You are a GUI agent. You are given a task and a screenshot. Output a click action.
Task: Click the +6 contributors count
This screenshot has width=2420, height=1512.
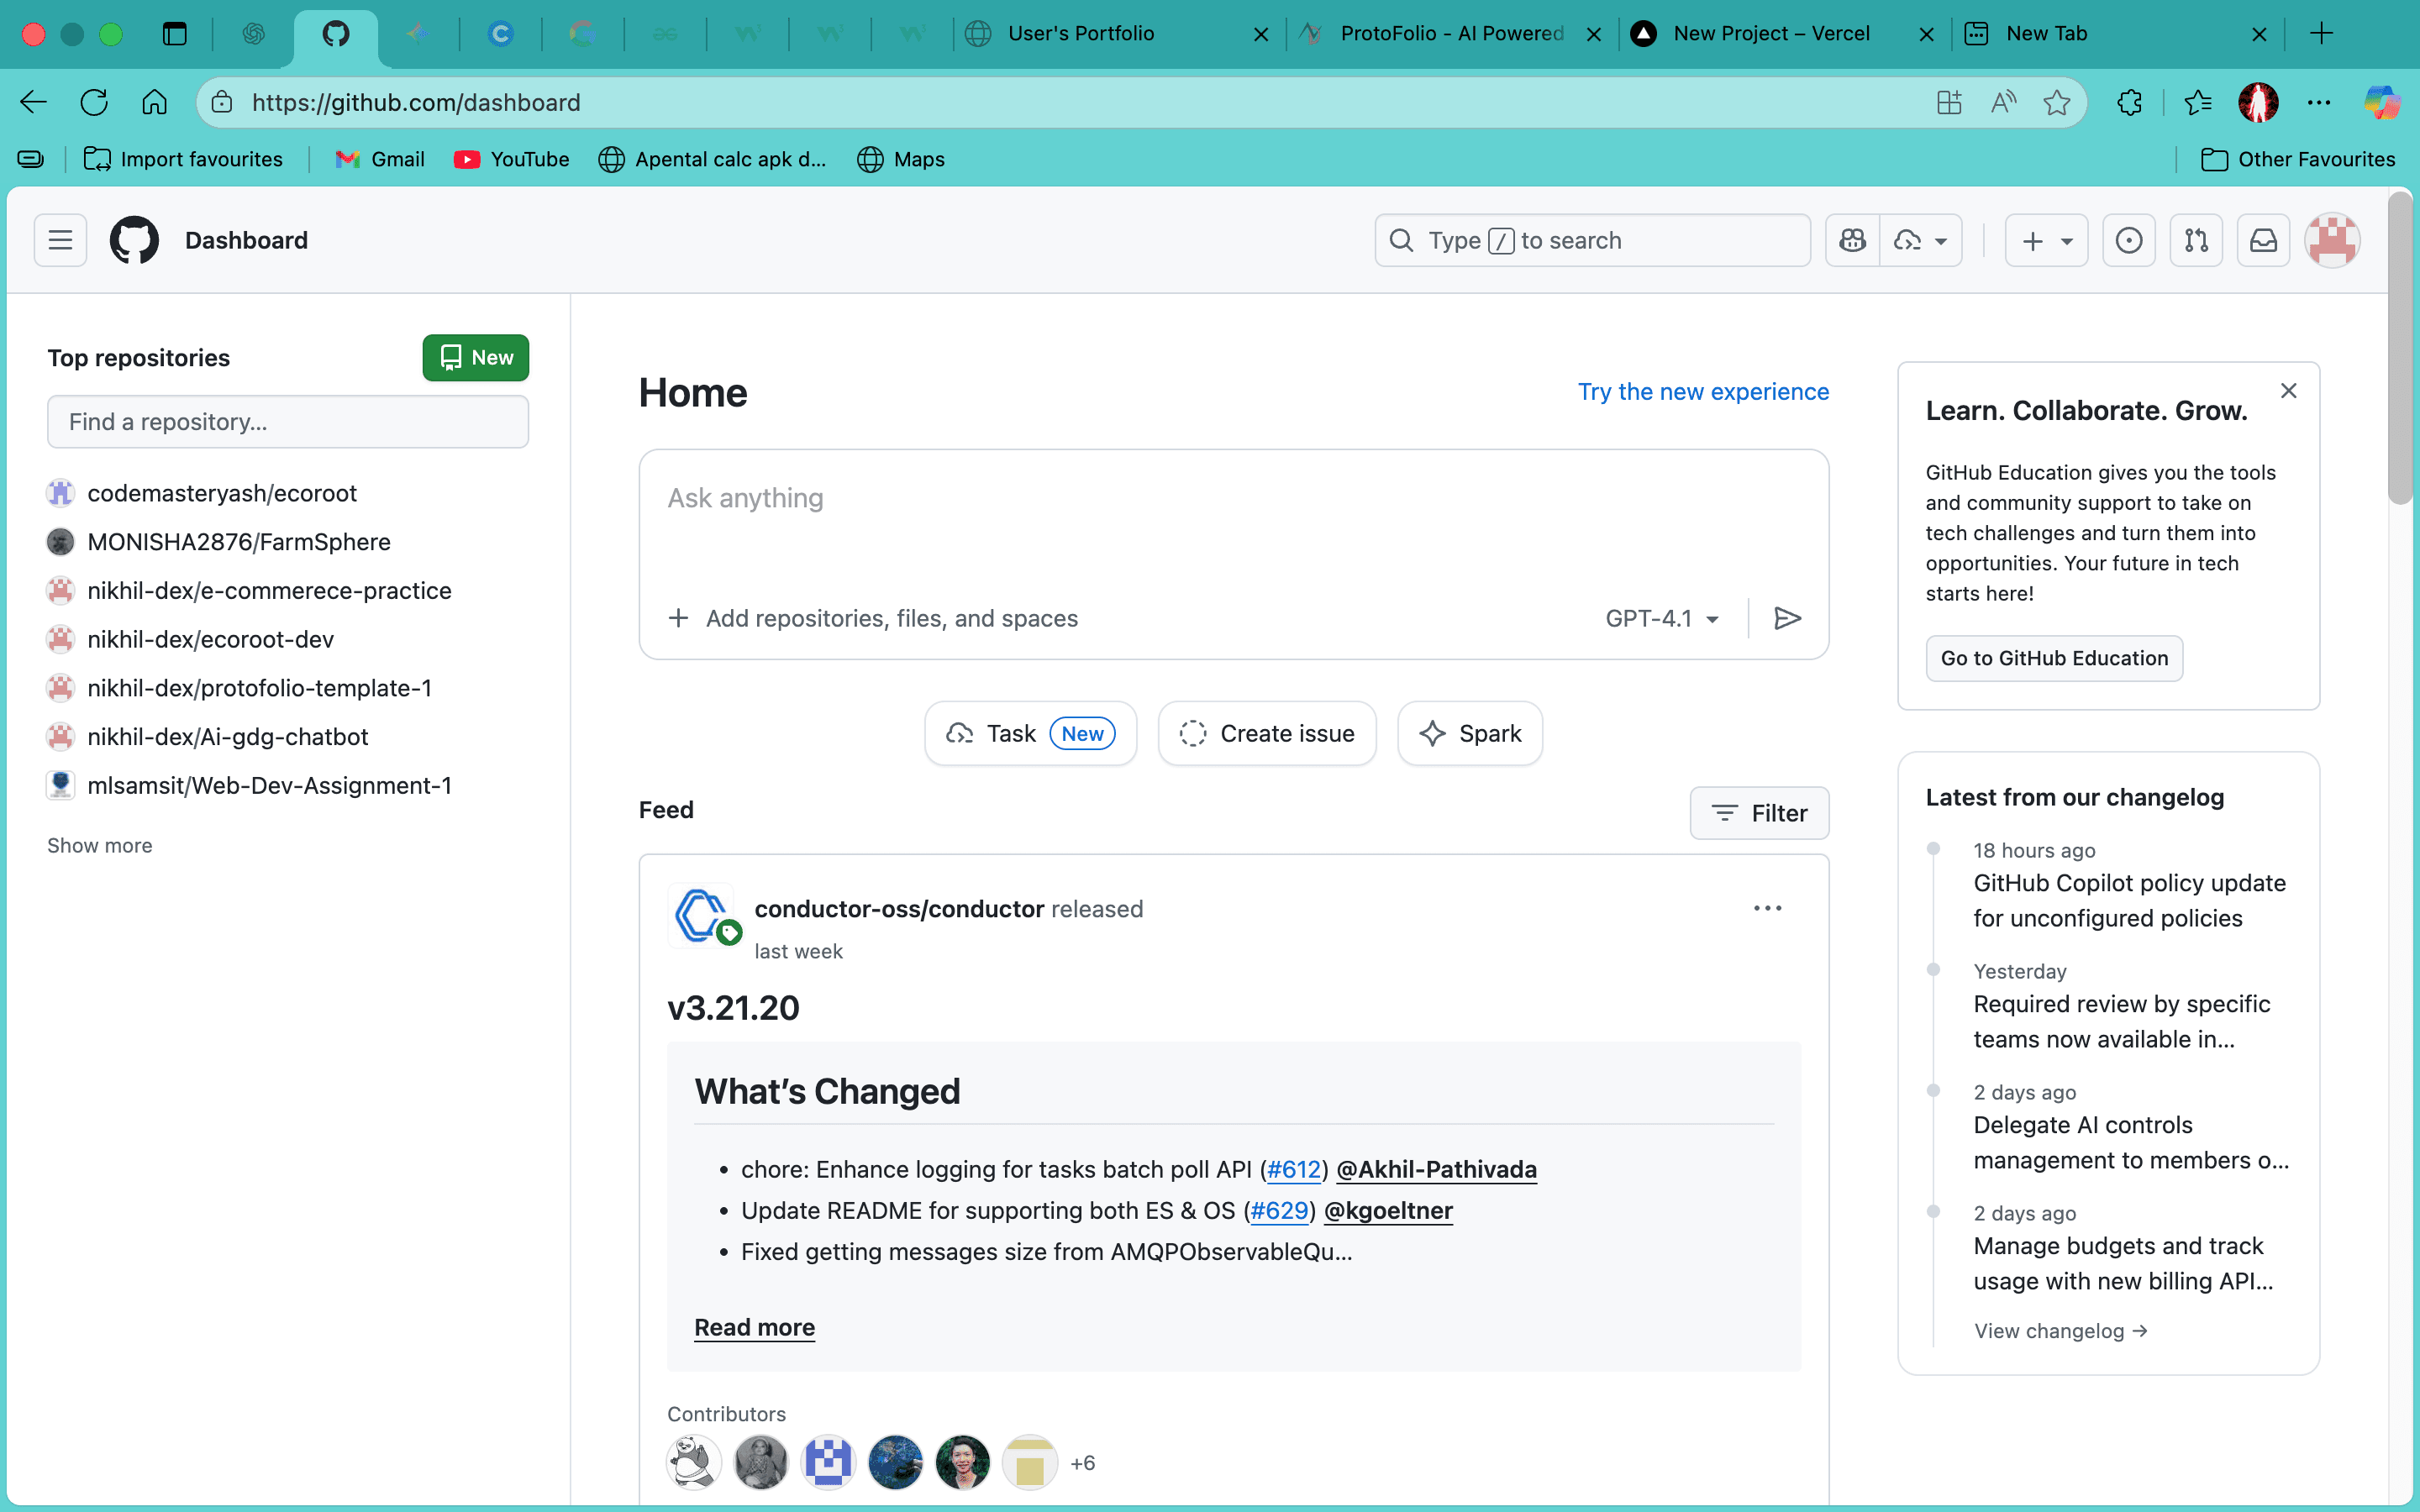coord(1082,1462)
